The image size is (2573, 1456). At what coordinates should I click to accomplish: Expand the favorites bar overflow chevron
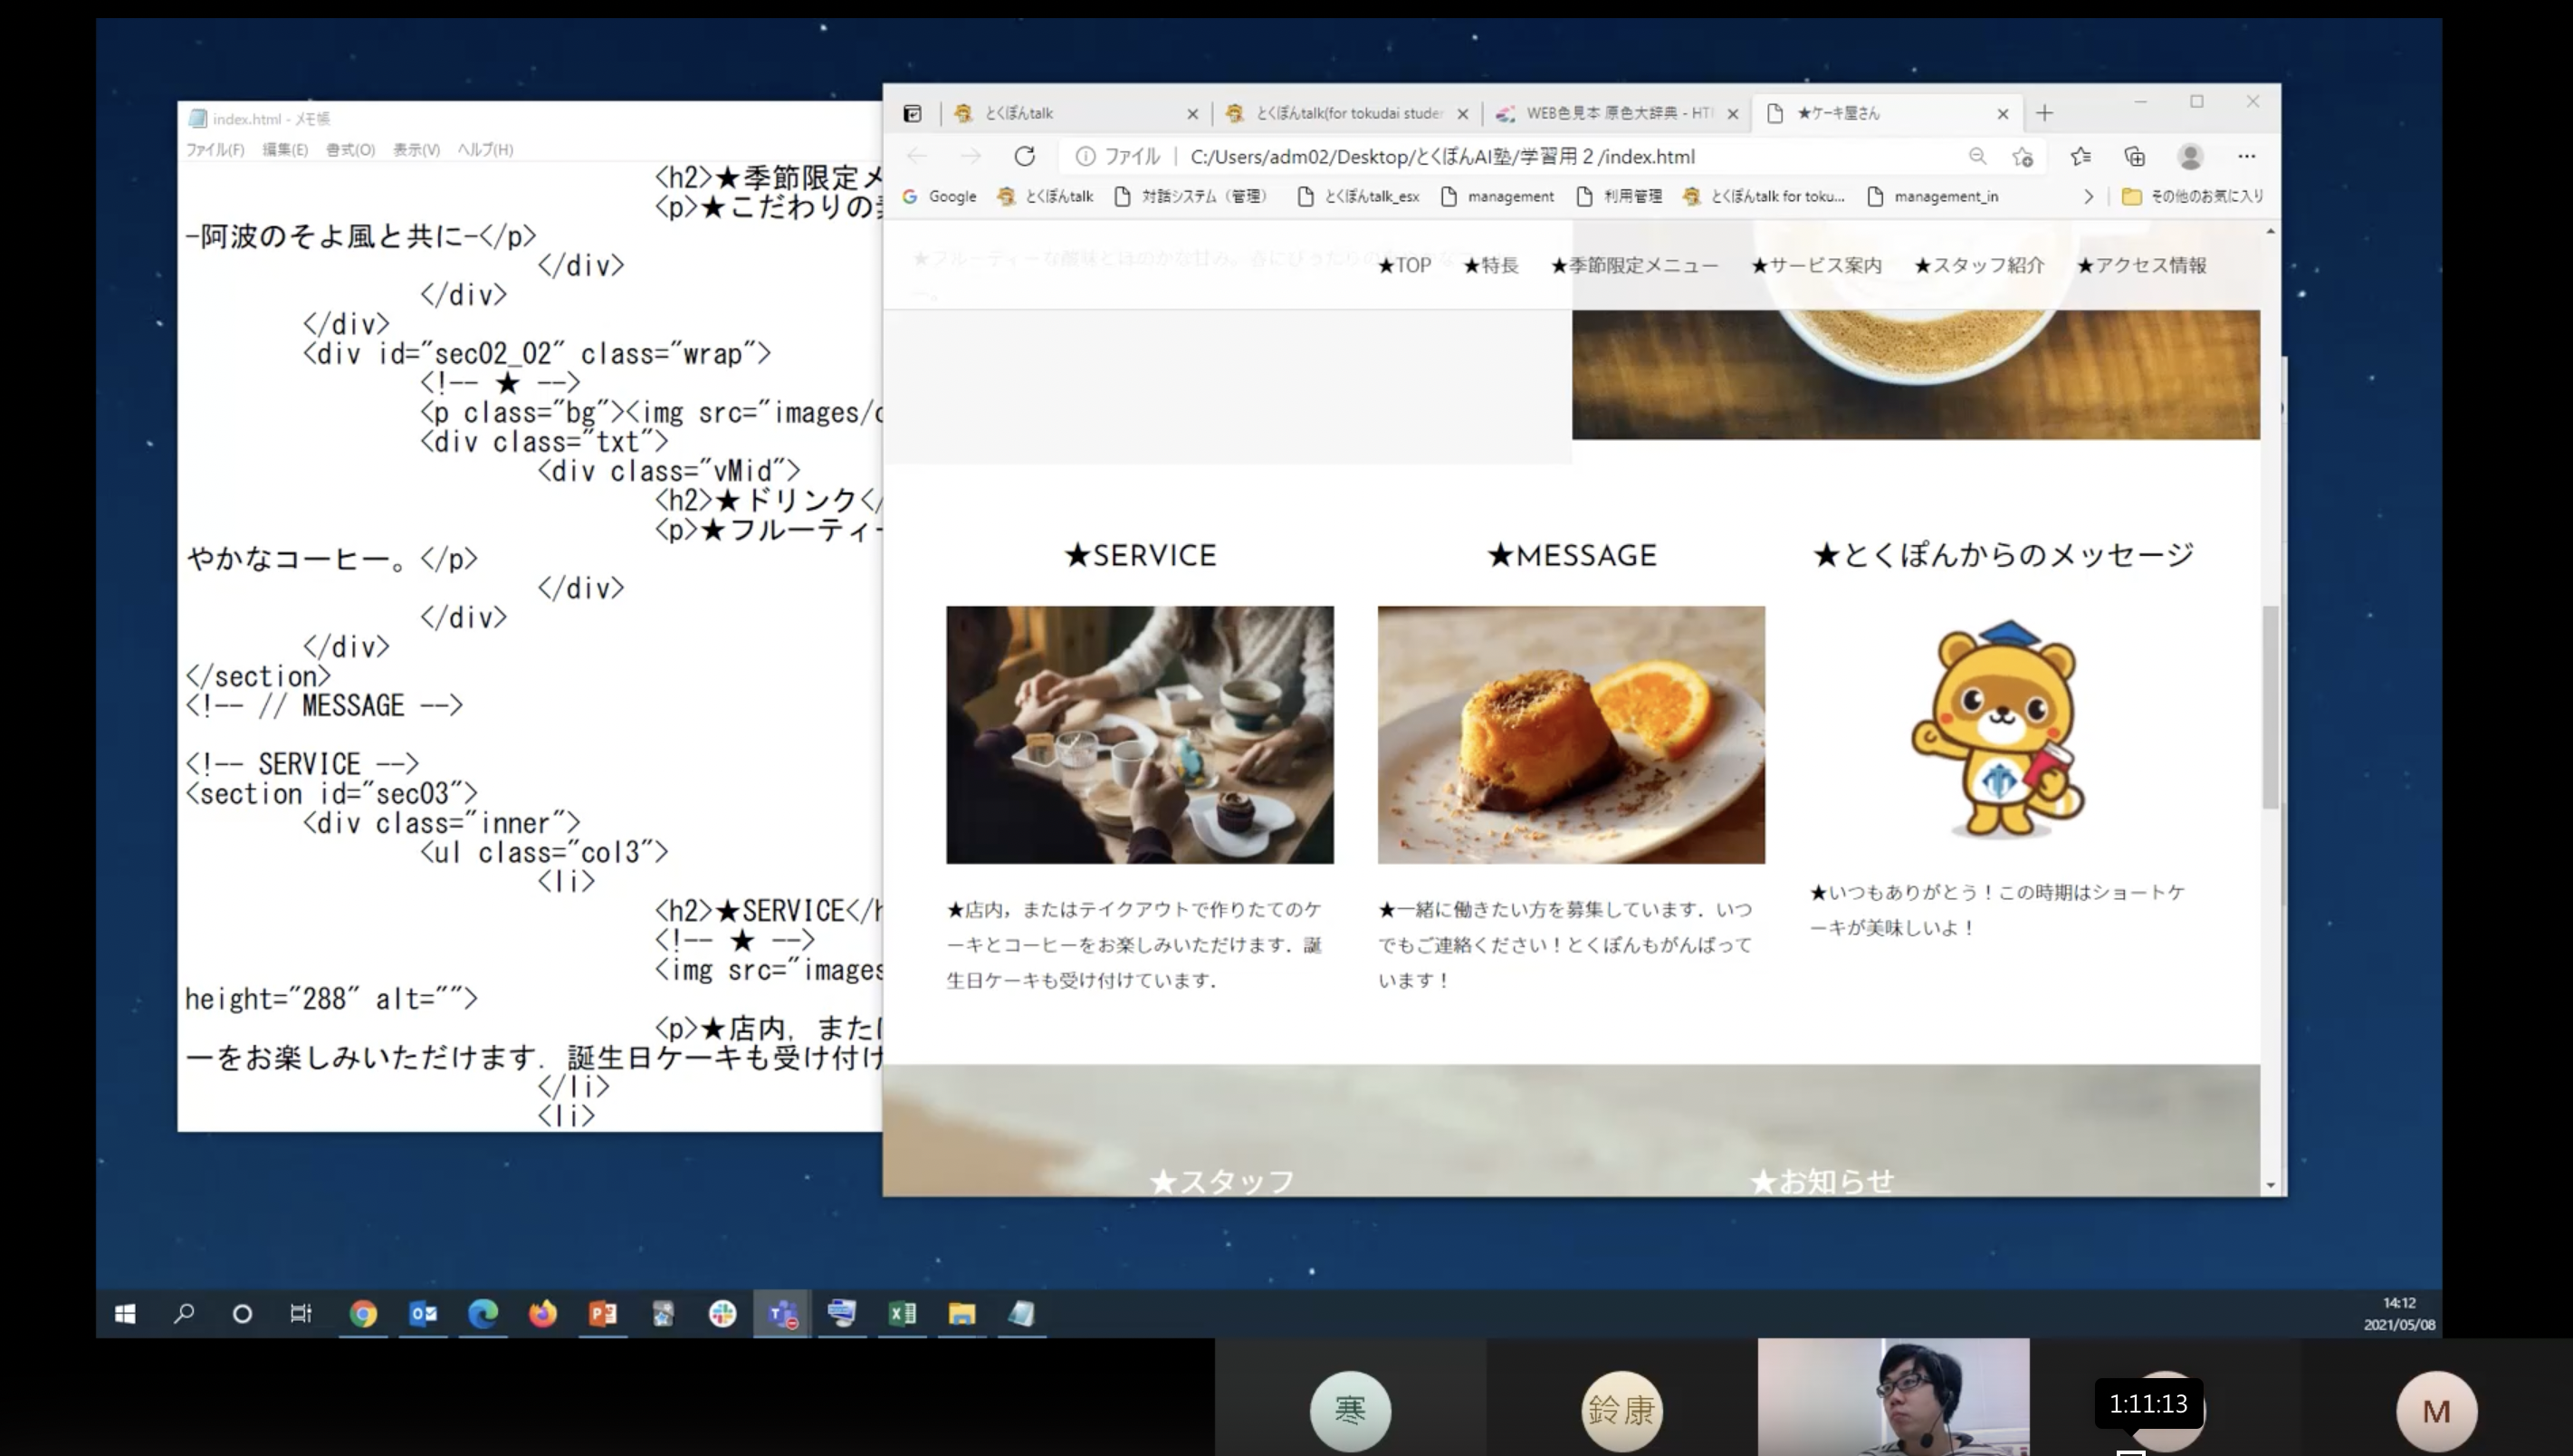point(2089,196)
